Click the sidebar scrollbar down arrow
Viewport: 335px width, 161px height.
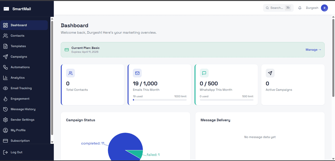[52, 142]
